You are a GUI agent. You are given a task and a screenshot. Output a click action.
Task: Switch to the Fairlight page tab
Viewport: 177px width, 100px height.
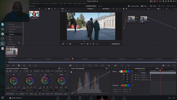tap(113, 98)
